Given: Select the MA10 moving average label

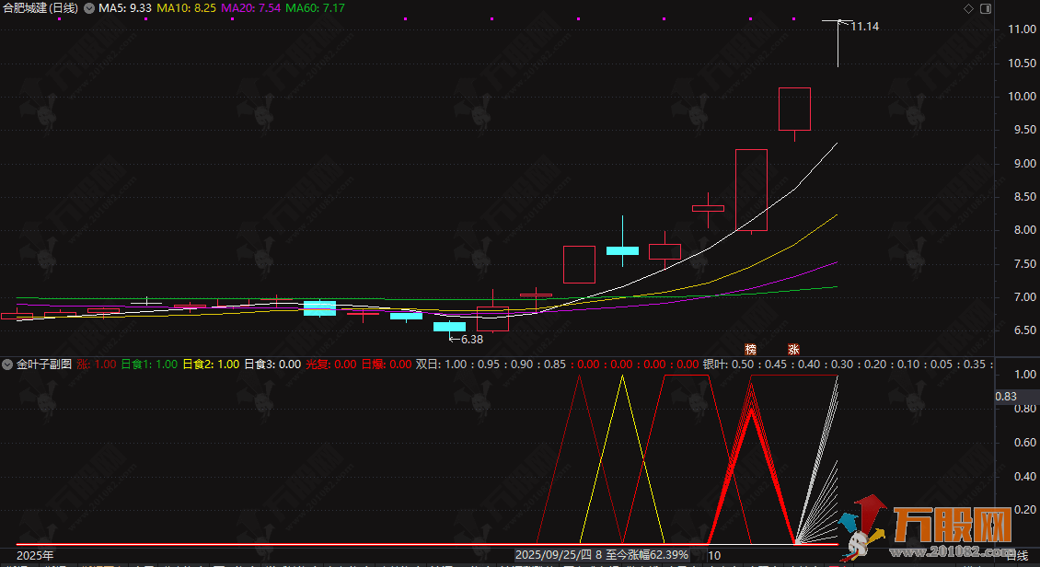Looking at the screenshot, I should (x=187, y=8).
